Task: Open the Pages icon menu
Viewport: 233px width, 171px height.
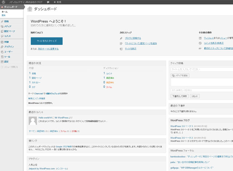Action: pos(2,31)
